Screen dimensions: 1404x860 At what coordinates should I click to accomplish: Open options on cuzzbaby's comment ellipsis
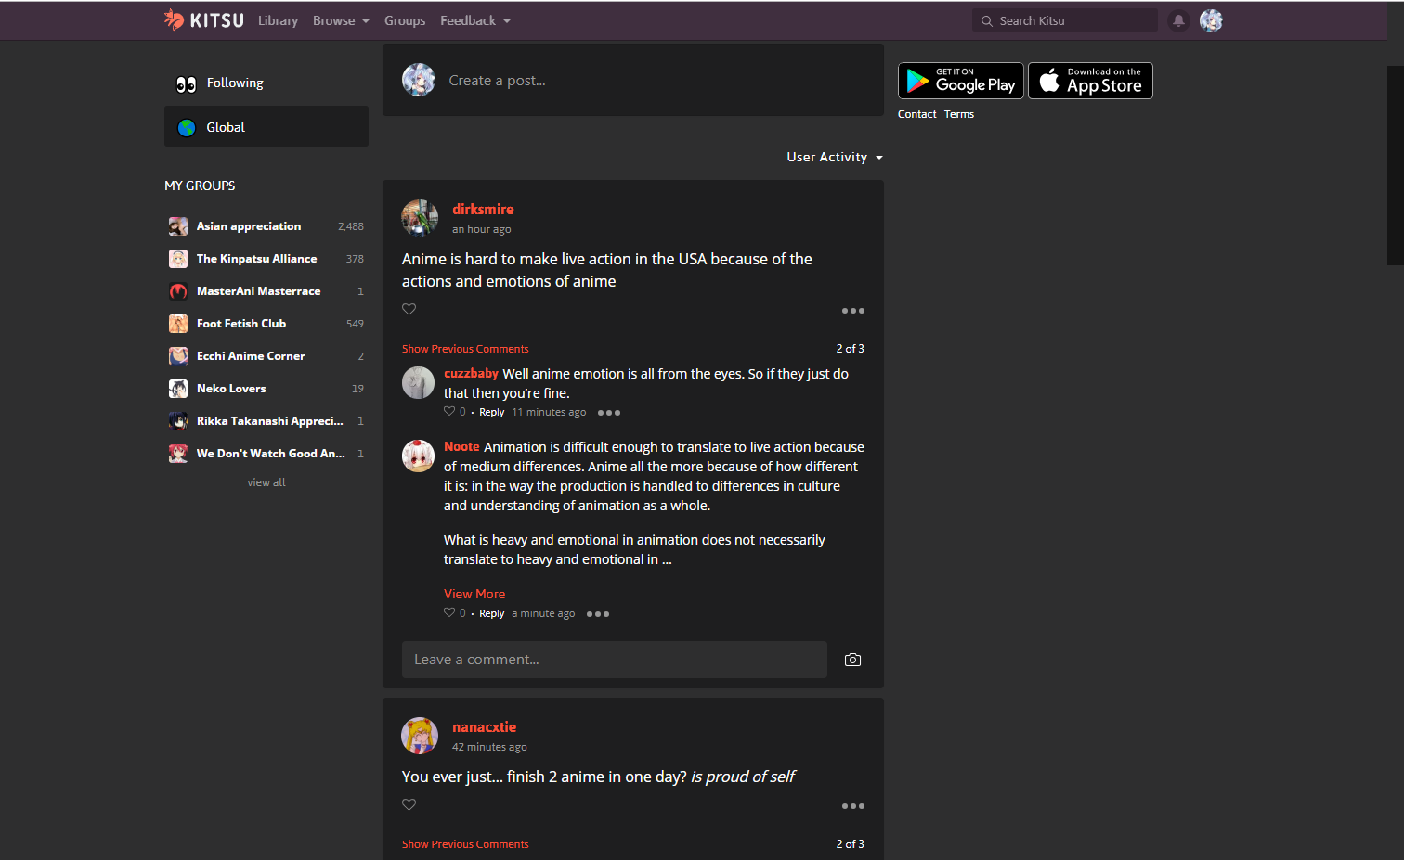609,412
